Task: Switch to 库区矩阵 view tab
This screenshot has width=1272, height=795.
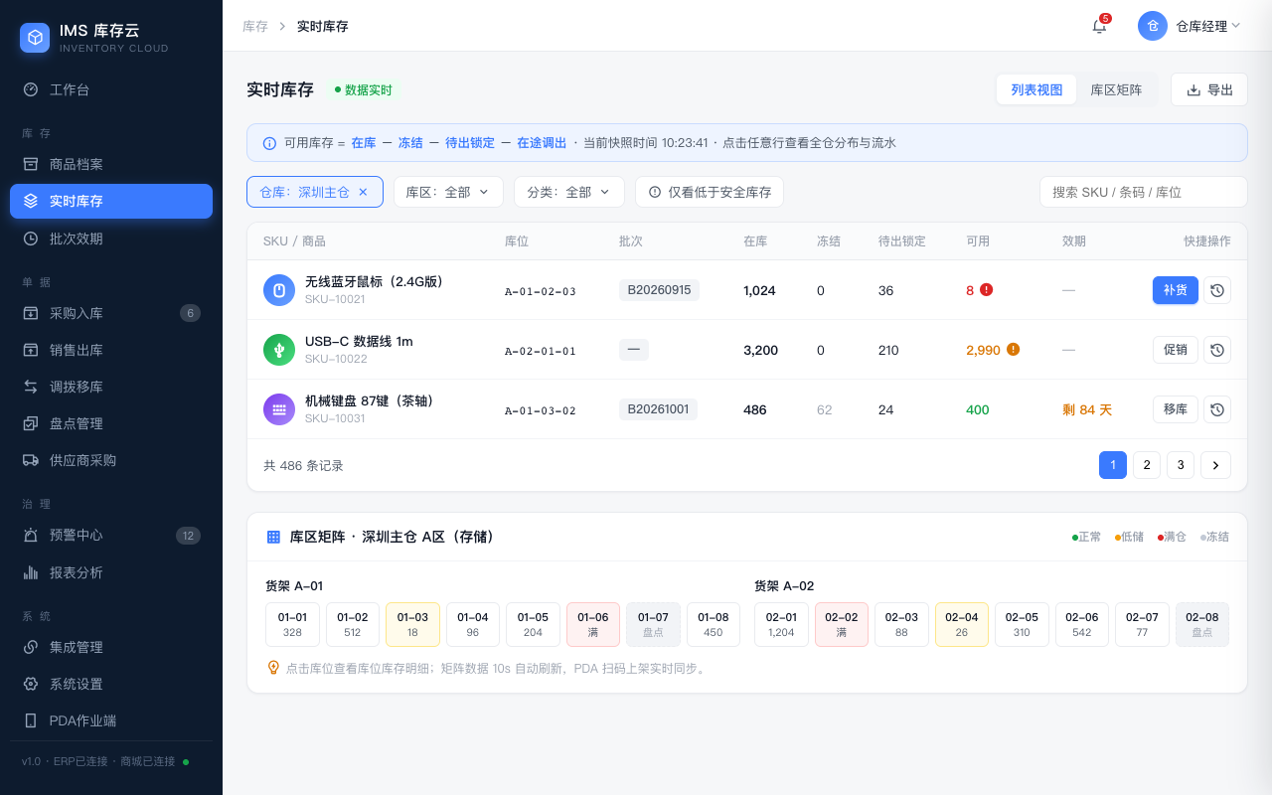Action: coord(1116,89)
